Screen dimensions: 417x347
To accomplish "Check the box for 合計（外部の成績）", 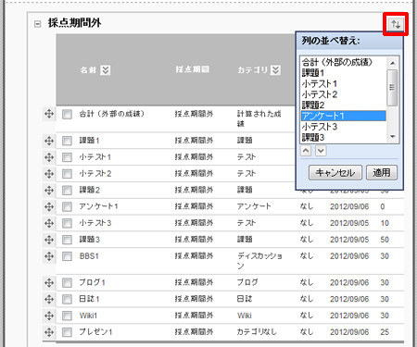I will (x=67, y=115).
